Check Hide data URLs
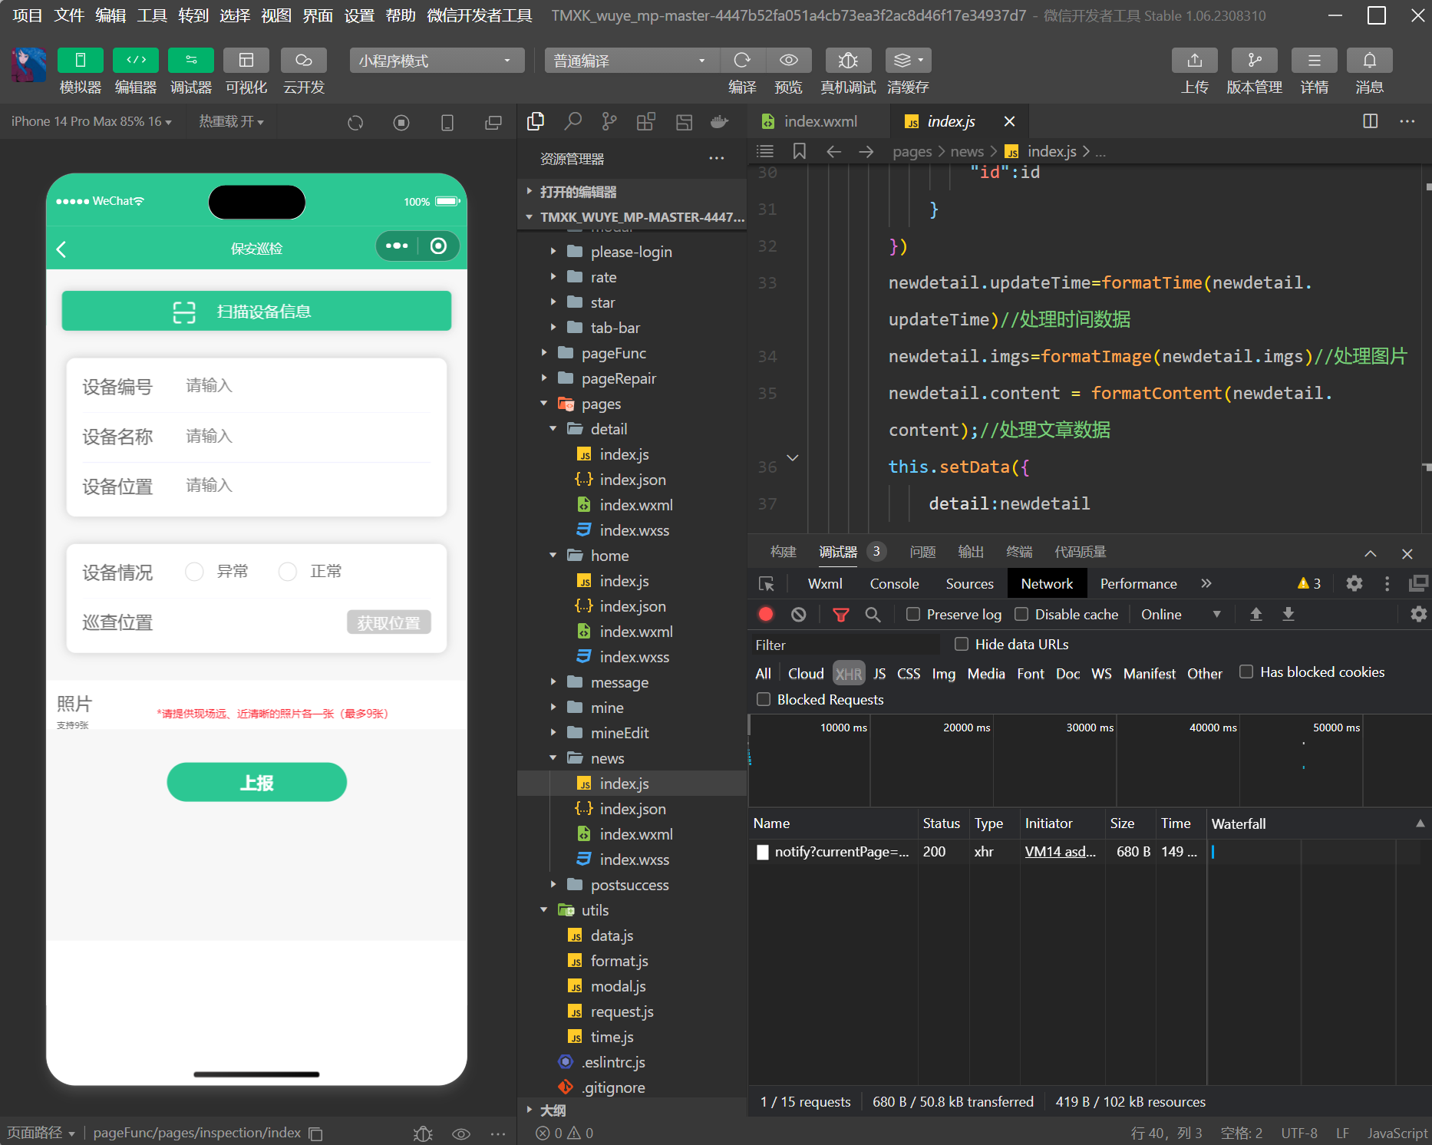The image size is (1432, 1145). (962, 644)
